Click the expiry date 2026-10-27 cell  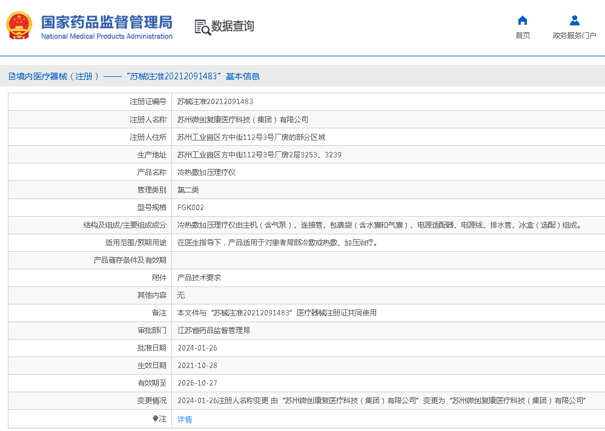click(197, 383)
